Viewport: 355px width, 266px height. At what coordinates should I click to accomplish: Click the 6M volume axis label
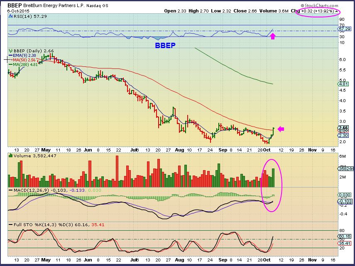[x=342, y=156]
